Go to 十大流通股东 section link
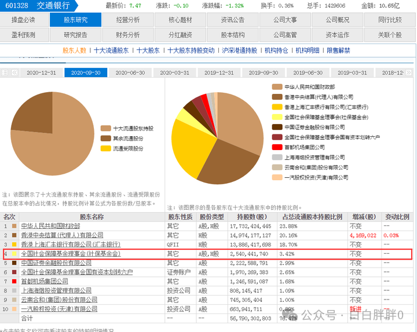Viewport: 417px width, 332px height. coord(111,50)
